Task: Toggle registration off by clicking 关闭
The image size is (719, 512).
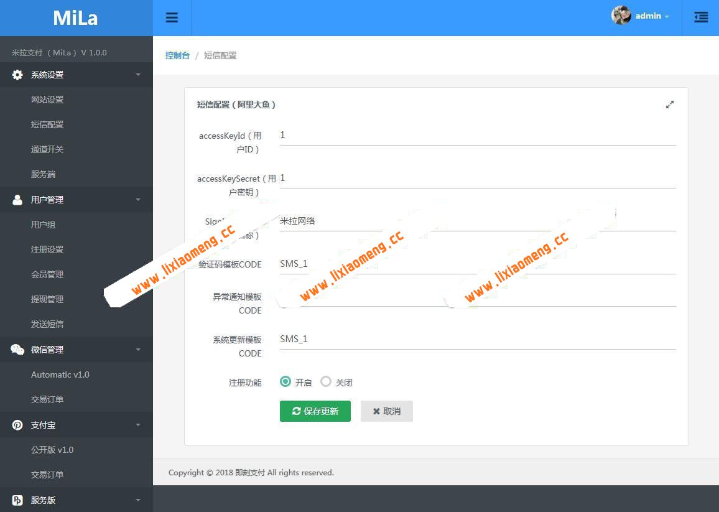Action: click(x=326, y=382)
